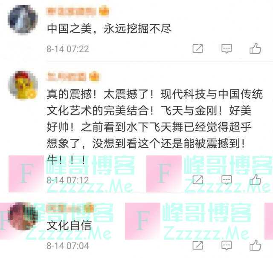The height and width of the screenshot is (258, 273).
Task: Like the long comment posted at 8-14 07:12
Action: coord(255,180)
